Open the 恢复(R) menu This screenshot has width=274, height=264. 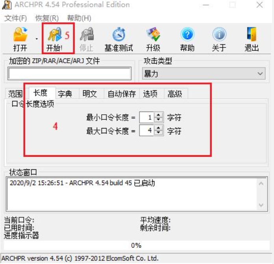pos(47,18)
